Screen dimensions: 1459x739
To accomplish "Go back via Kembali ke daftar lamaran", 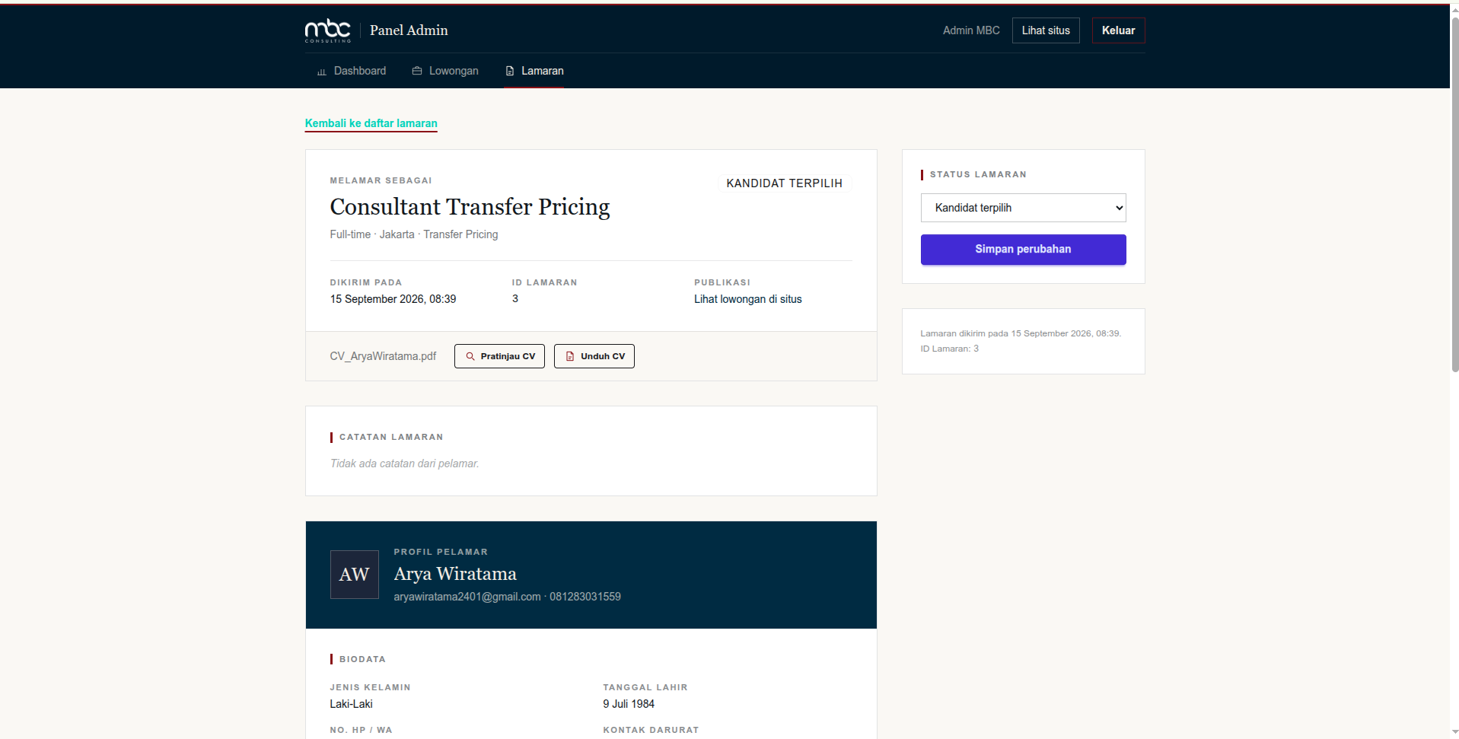I will pos(371,123).
